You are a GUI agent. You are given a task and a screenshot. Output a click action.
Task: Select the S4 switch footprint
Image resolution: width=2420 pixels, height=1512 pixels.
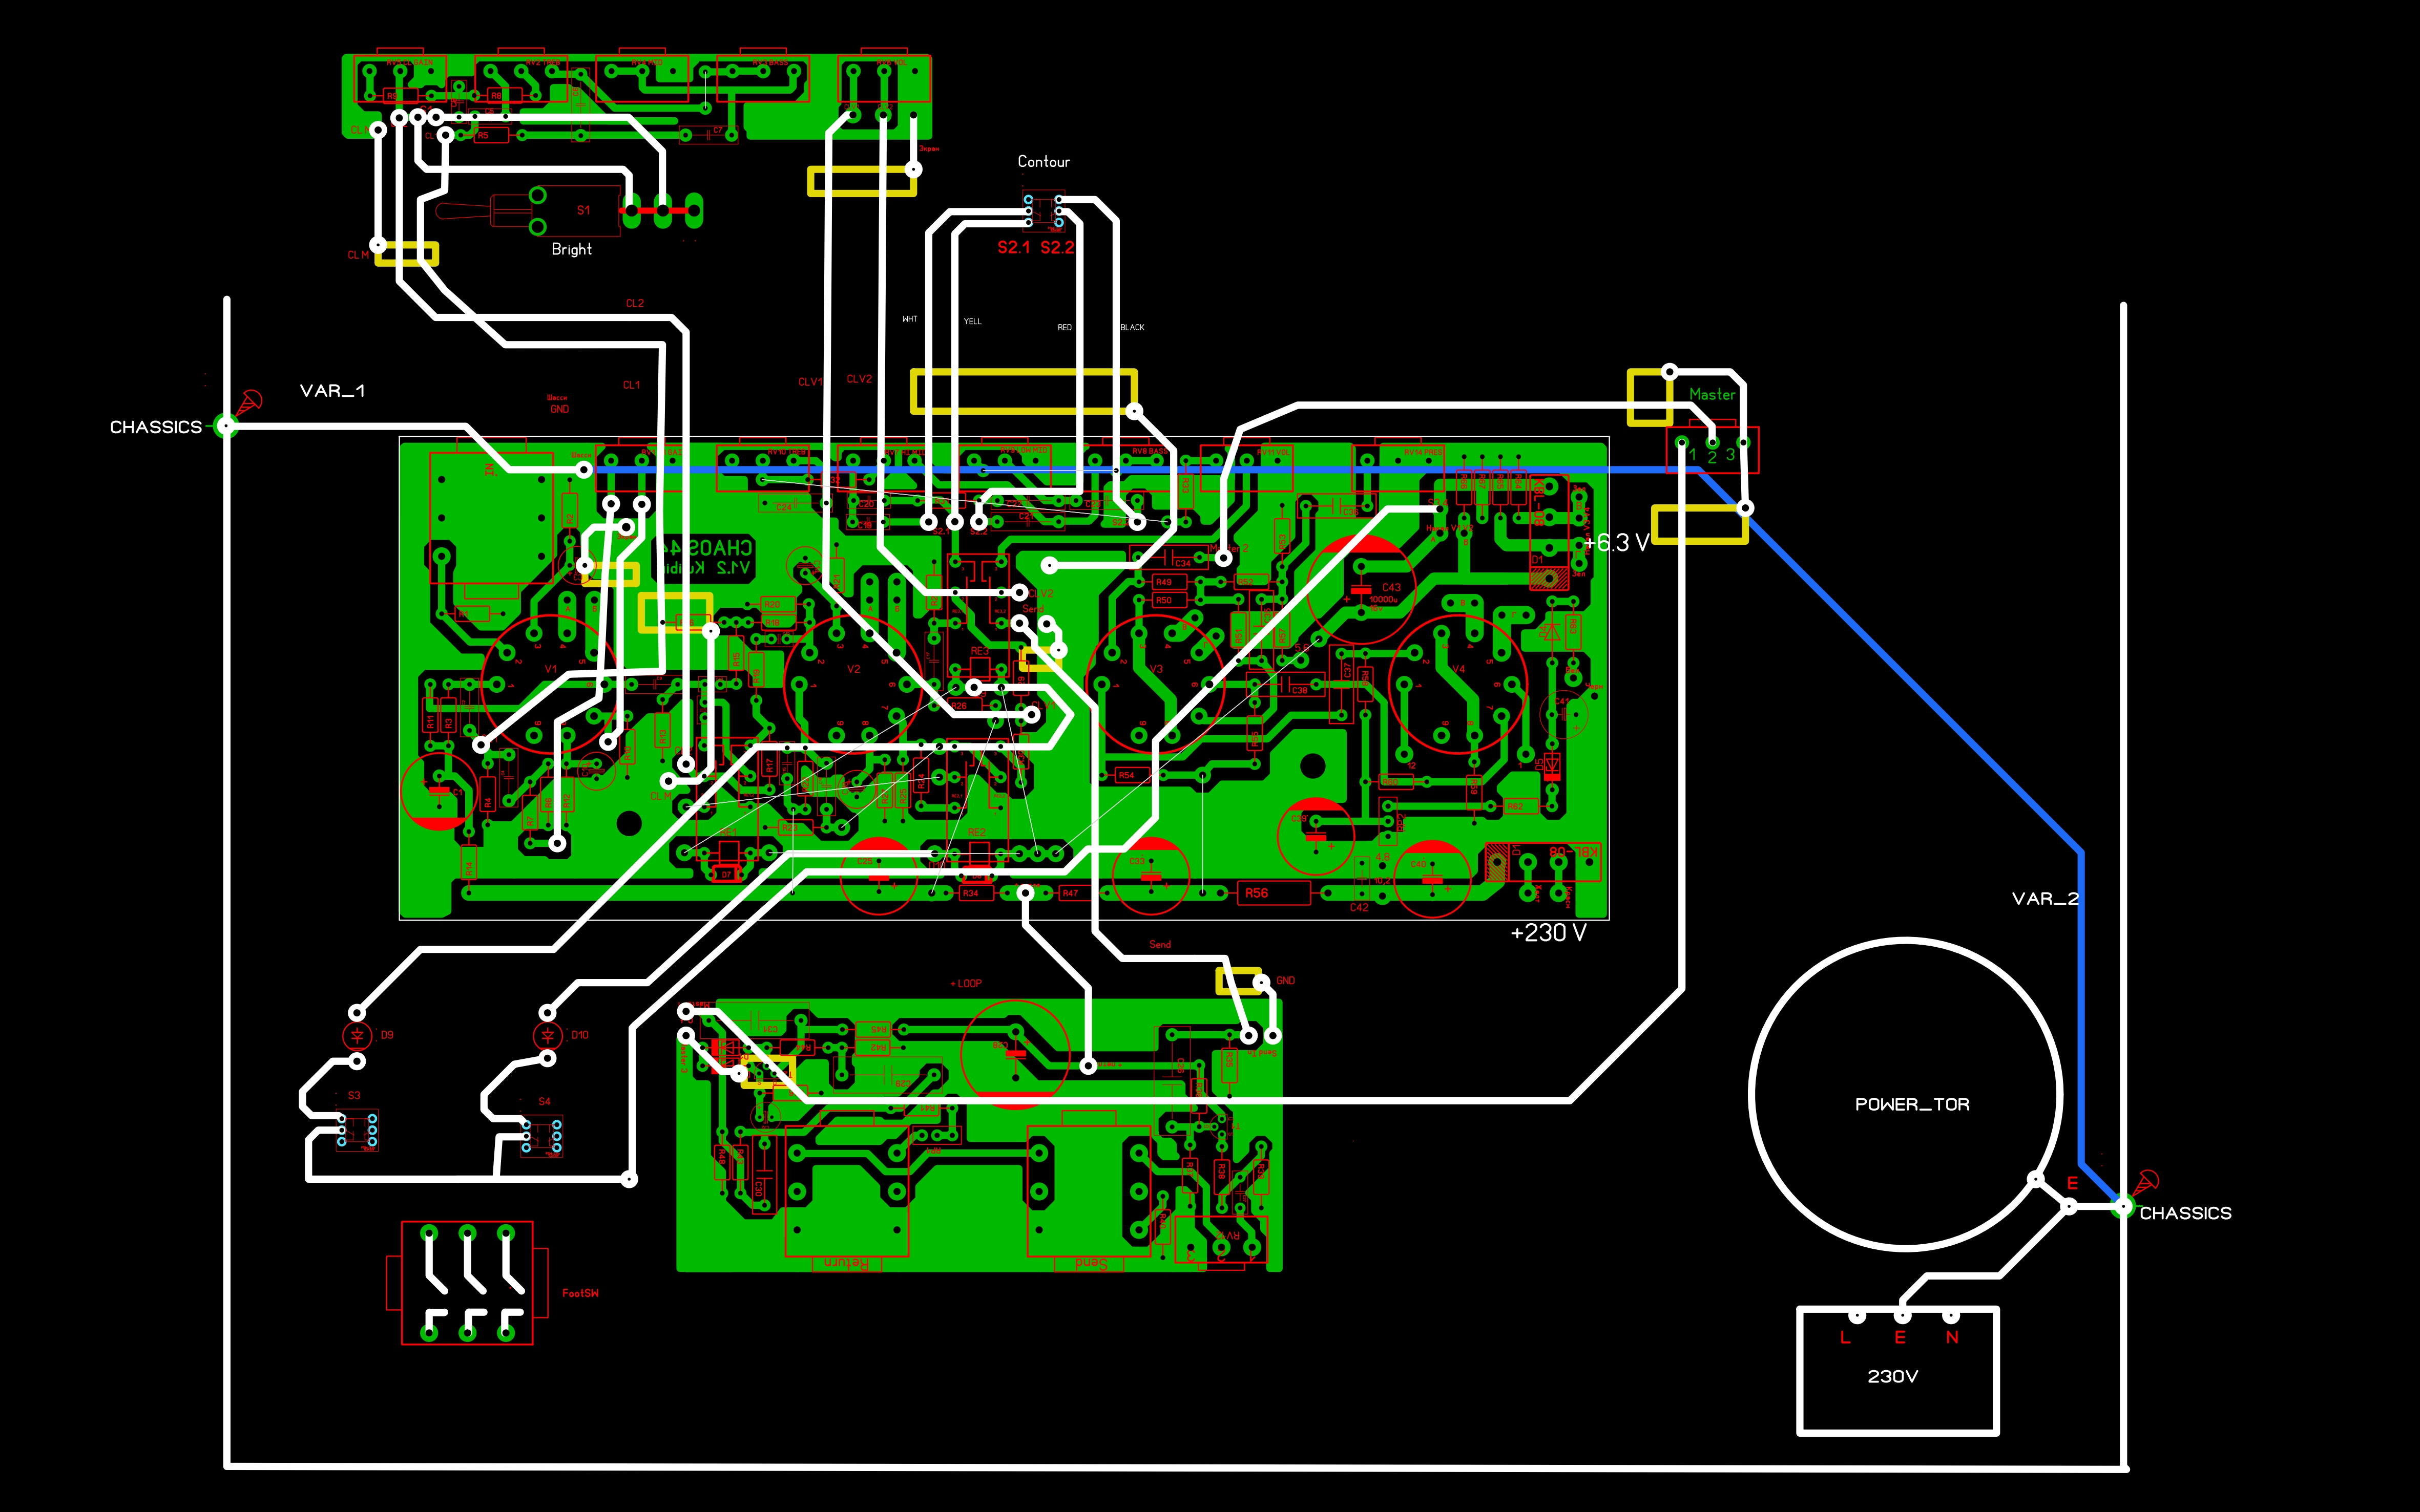click(x=541, y=1136)
